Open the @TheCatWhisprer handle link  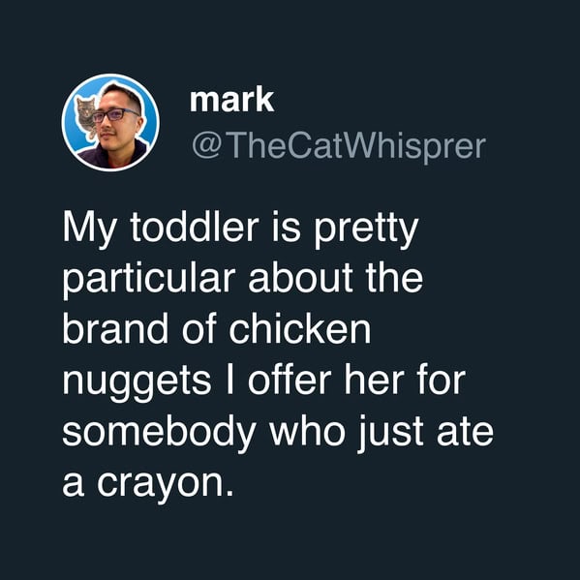pyautogui.click(x=339, y=146)
